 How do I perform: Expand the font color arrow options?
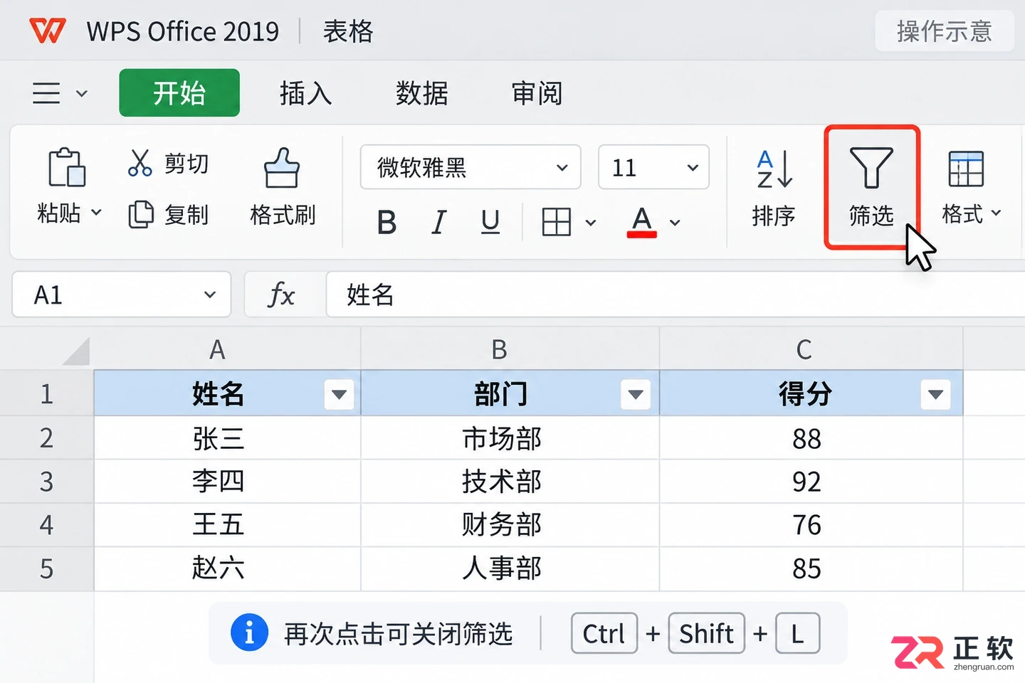pyautogui.click(x=675, y=223)
